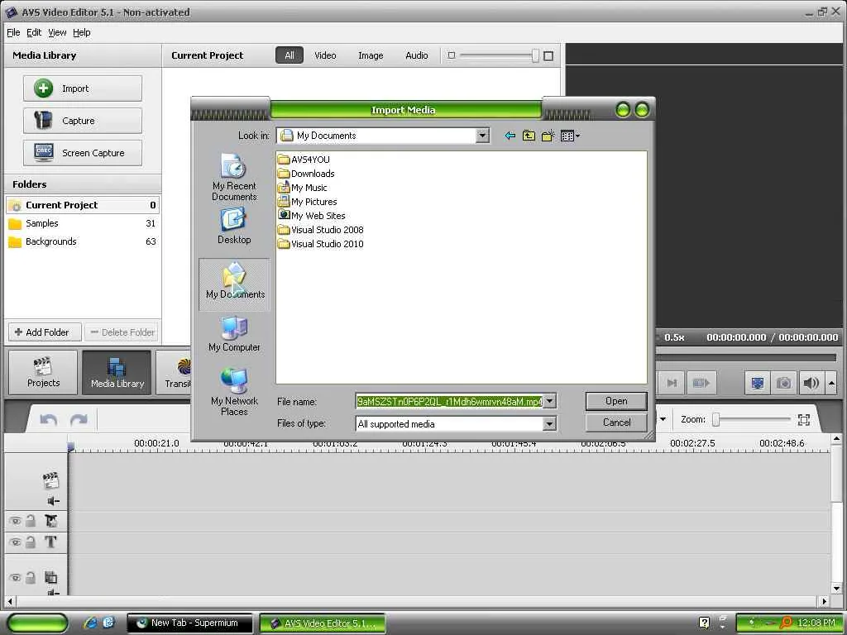Image resolution: width=847 pixels, height=635 pixels.
Task: Click the fit-to-window zoom icon
Action: (x=804, y=419)
